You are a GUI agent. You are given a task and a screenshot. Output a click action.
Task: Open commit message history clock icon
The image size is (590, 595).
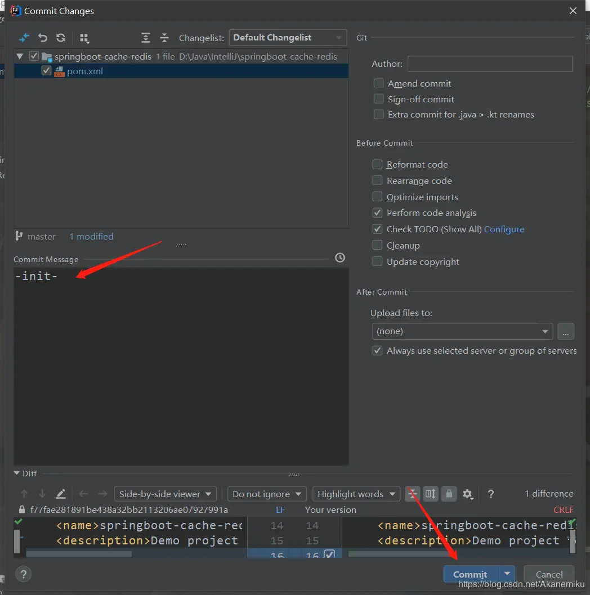[x=340, y=258]
